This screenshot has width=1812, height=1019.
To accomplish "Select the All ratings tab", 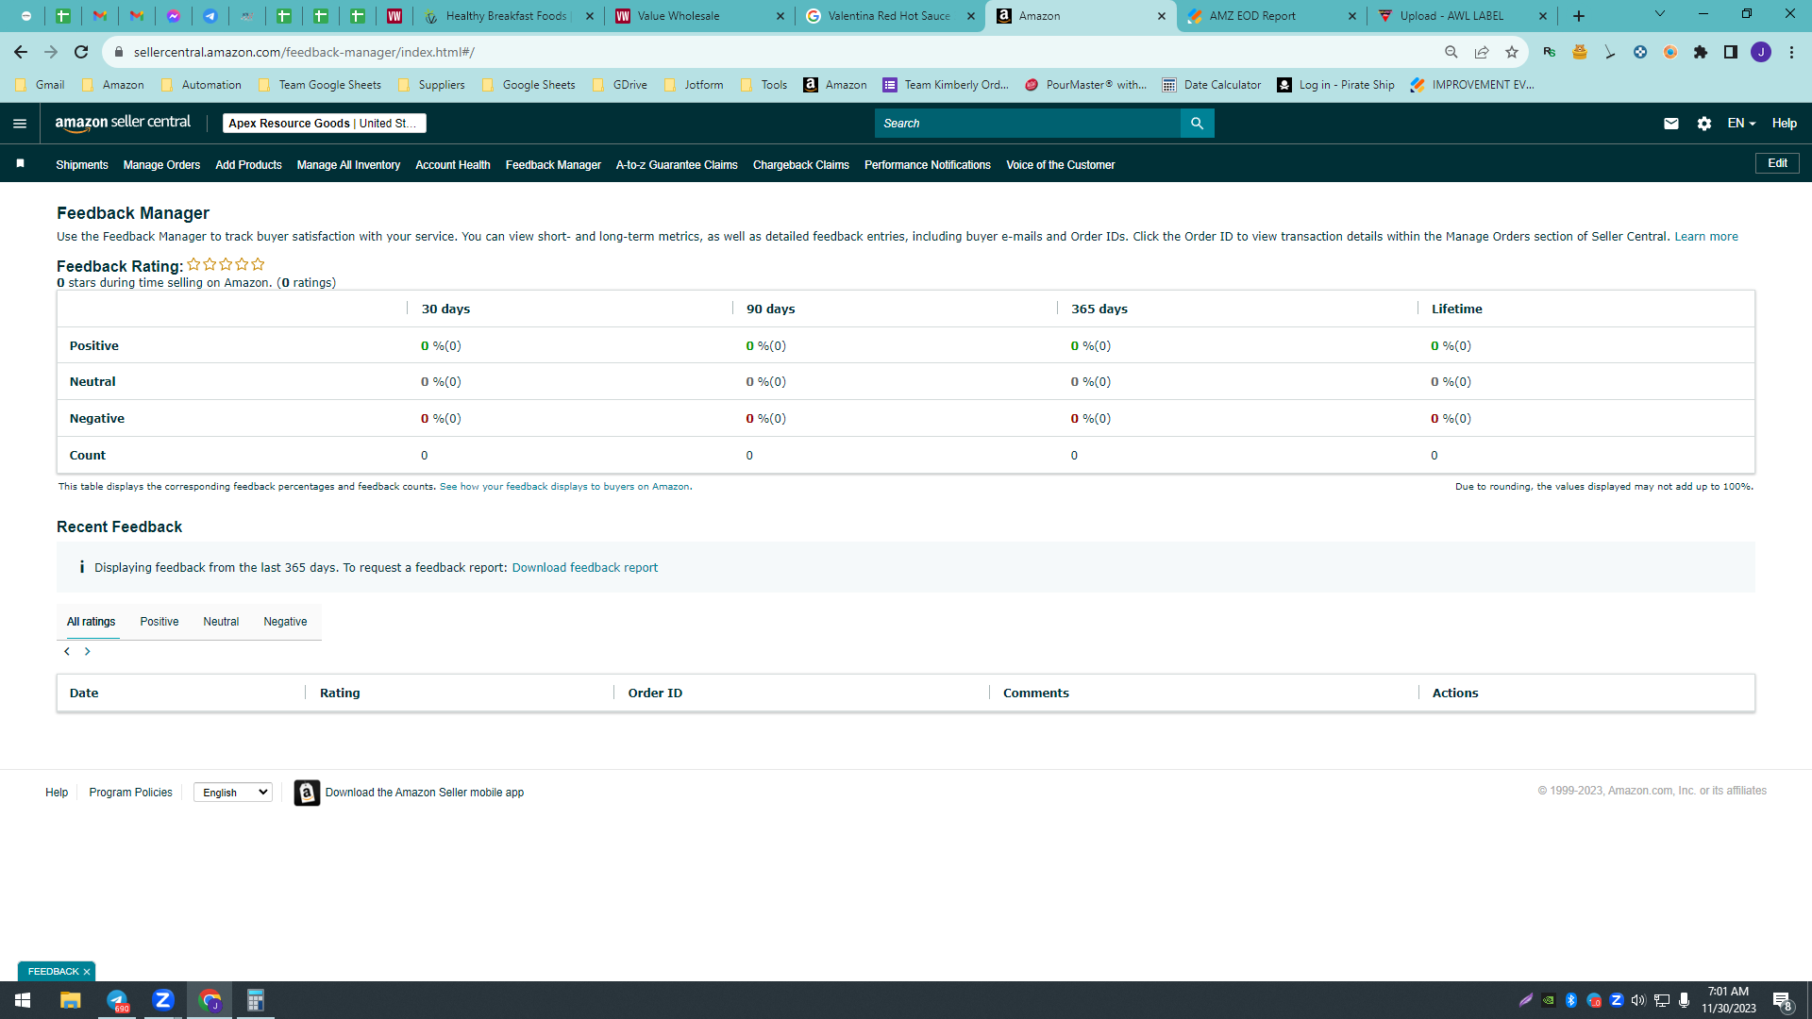I will 92,622.
